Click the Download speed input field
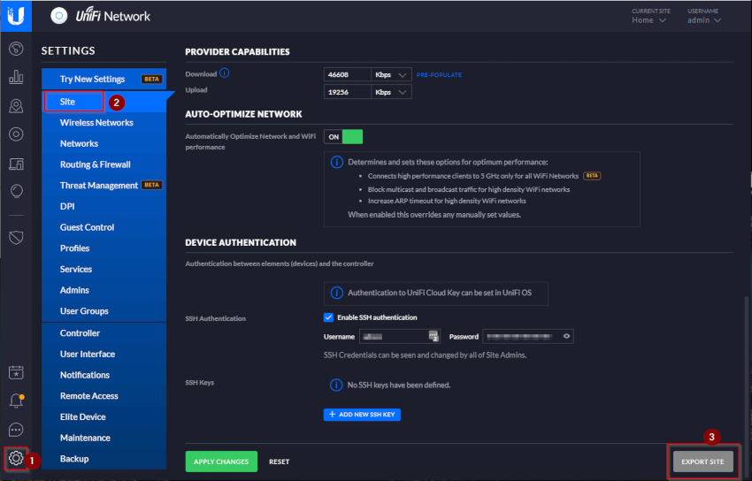The width and height of the screenshot is (752, 481). coord(347,75)
